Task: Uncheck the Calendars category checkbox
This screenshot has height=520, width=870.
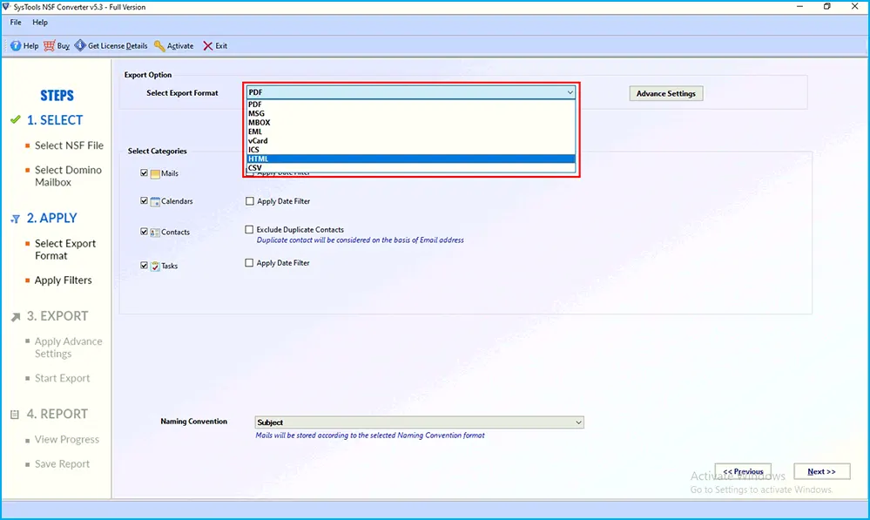Action: [x=145, y=201]
